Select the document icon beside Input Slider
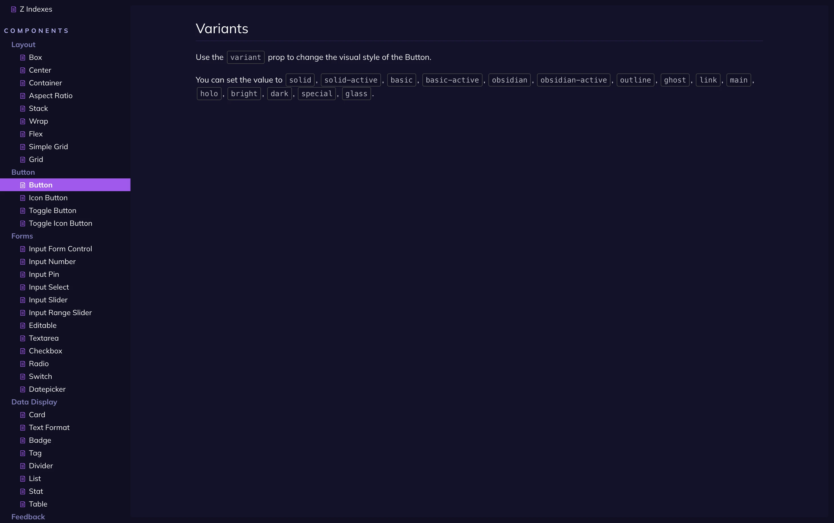Viewport: 834px width, 523px height. 23,300
